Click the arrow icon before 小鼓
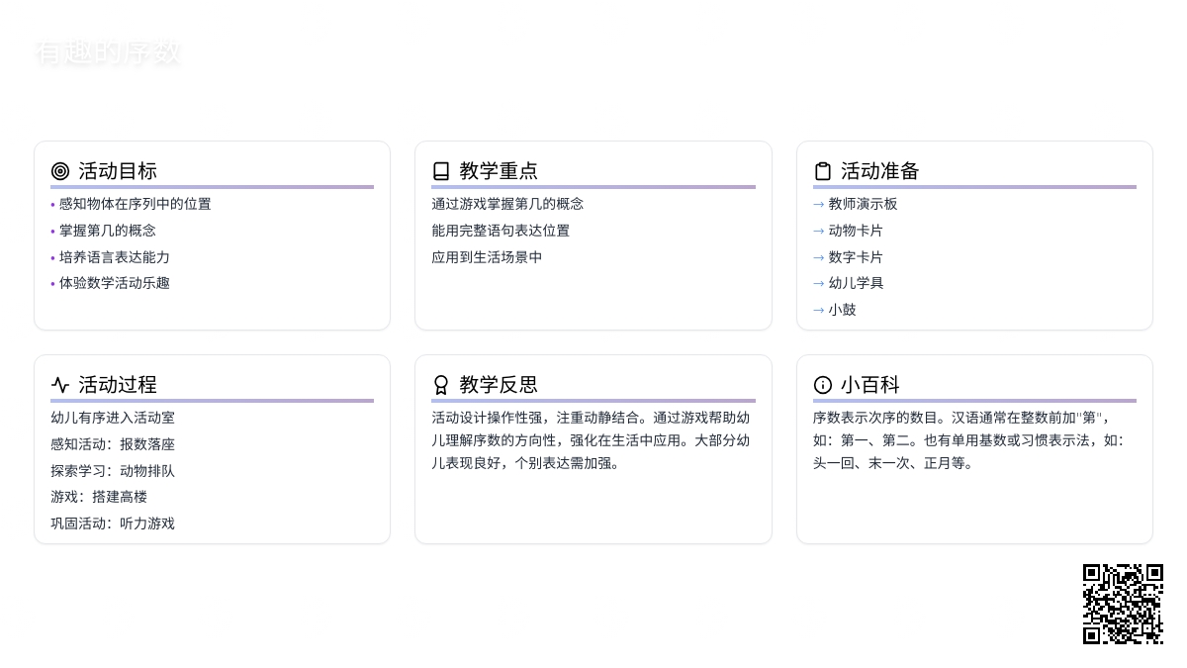 pos(818,310)
